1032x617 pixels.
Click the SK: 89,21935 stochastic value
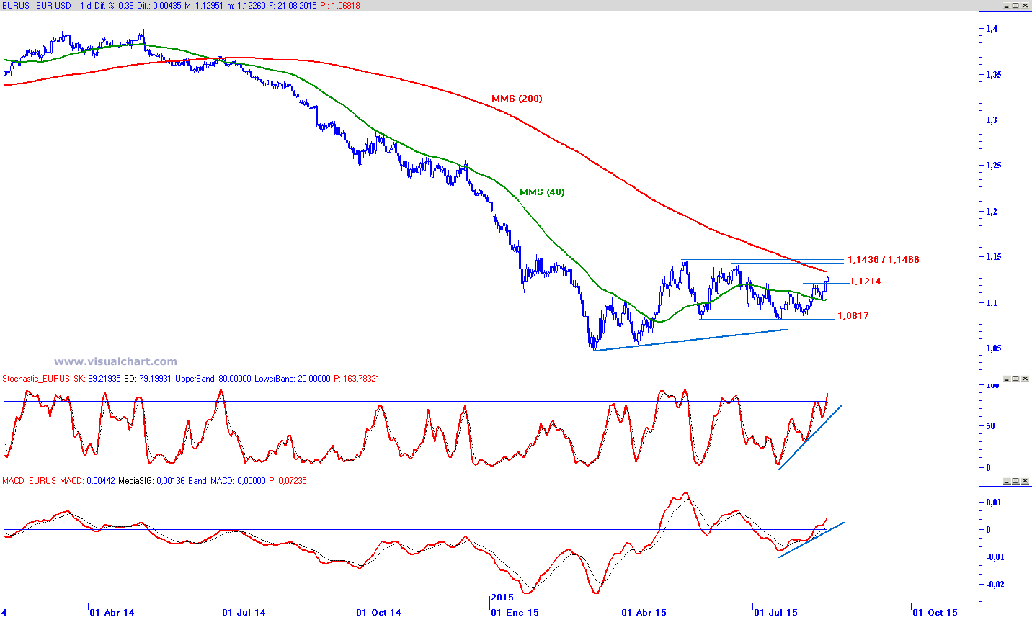coord(97,379)
